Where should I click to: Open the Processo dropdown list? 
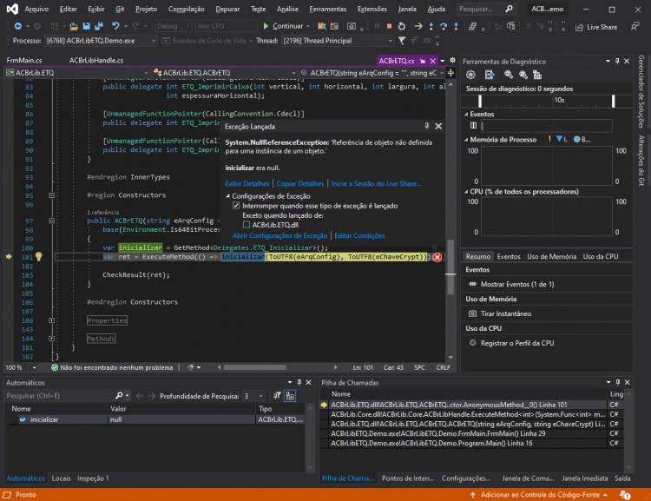tap(154, 41)
